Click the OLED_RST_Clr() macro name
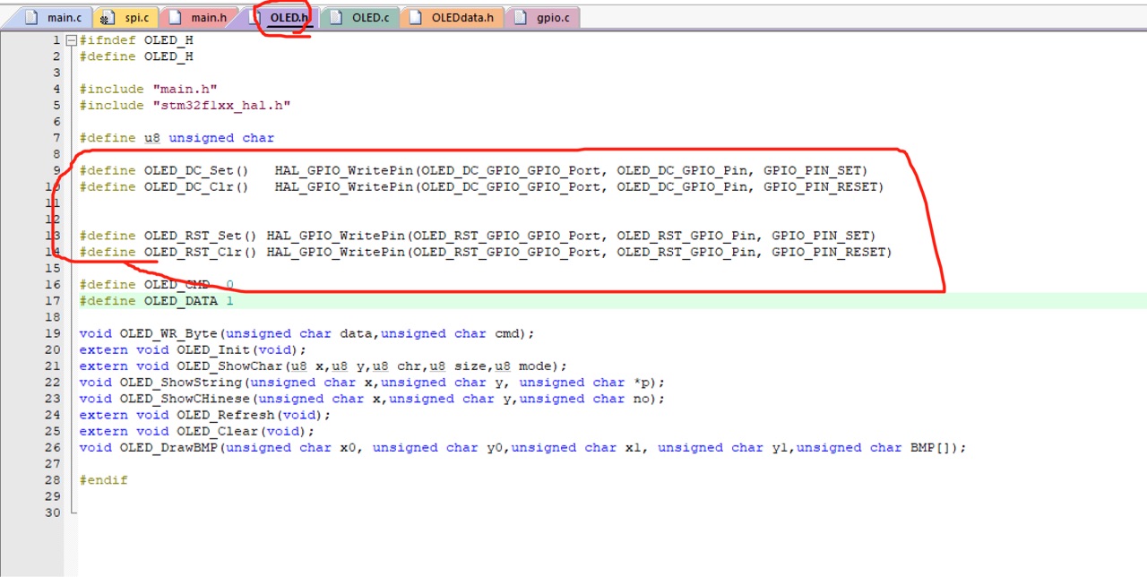 [x=201, y=252]
